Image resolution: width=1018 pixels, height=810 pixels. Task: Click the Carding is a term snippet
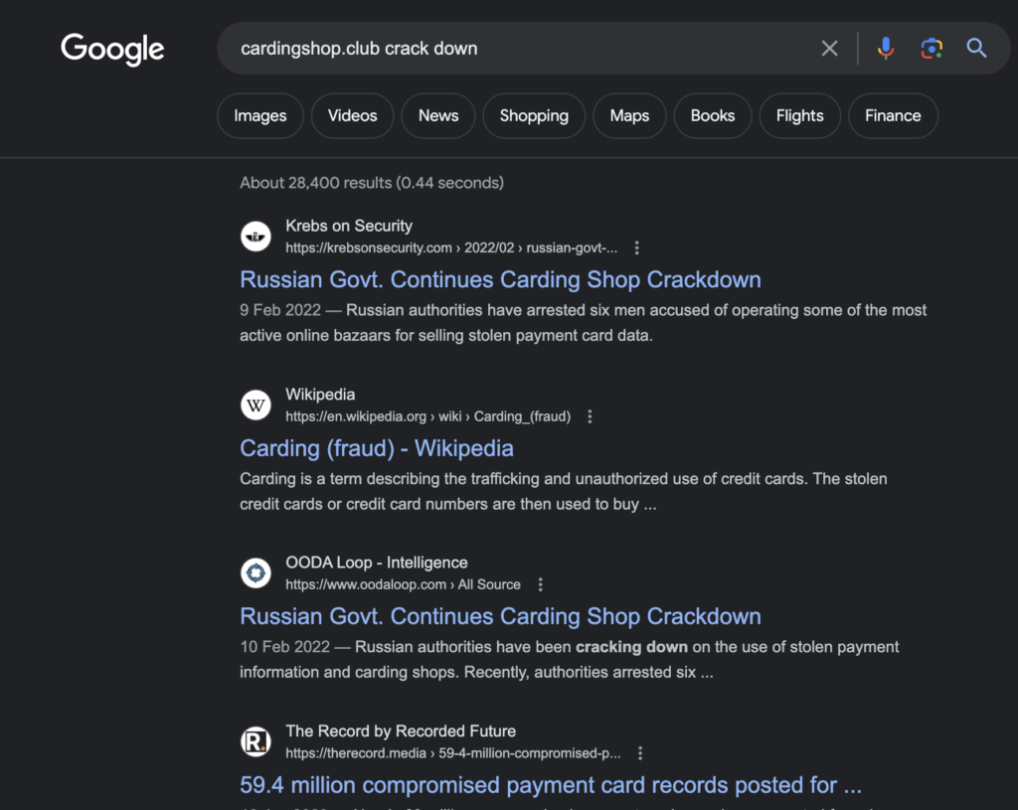click(x=564, y=491)
